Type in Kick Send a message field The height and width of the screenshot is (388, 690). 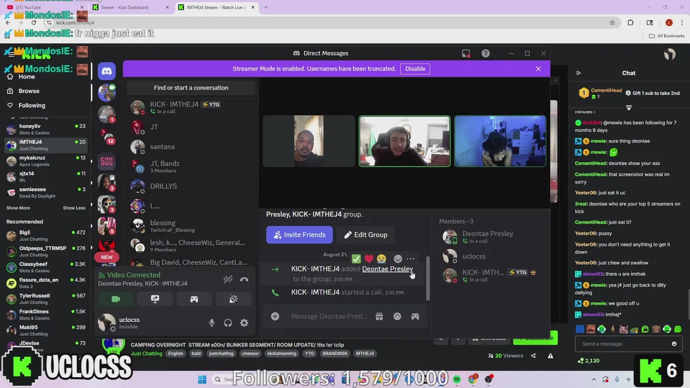(x=624, y=344)
